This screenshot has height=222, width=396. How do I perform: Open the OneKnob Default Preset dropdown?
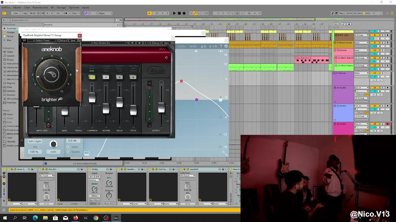point(43,40)
